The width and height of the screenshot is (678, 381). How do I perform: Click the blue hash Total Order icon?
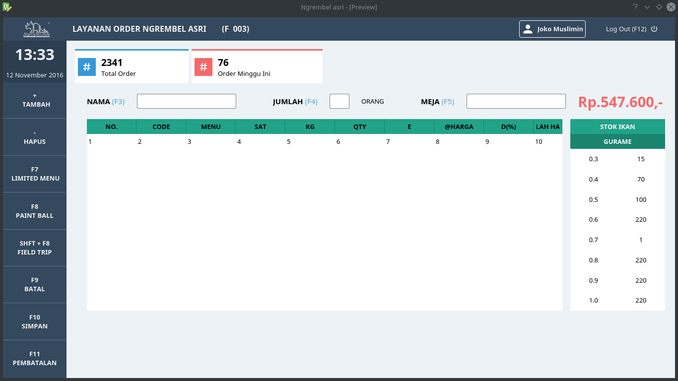coord(87,67)
